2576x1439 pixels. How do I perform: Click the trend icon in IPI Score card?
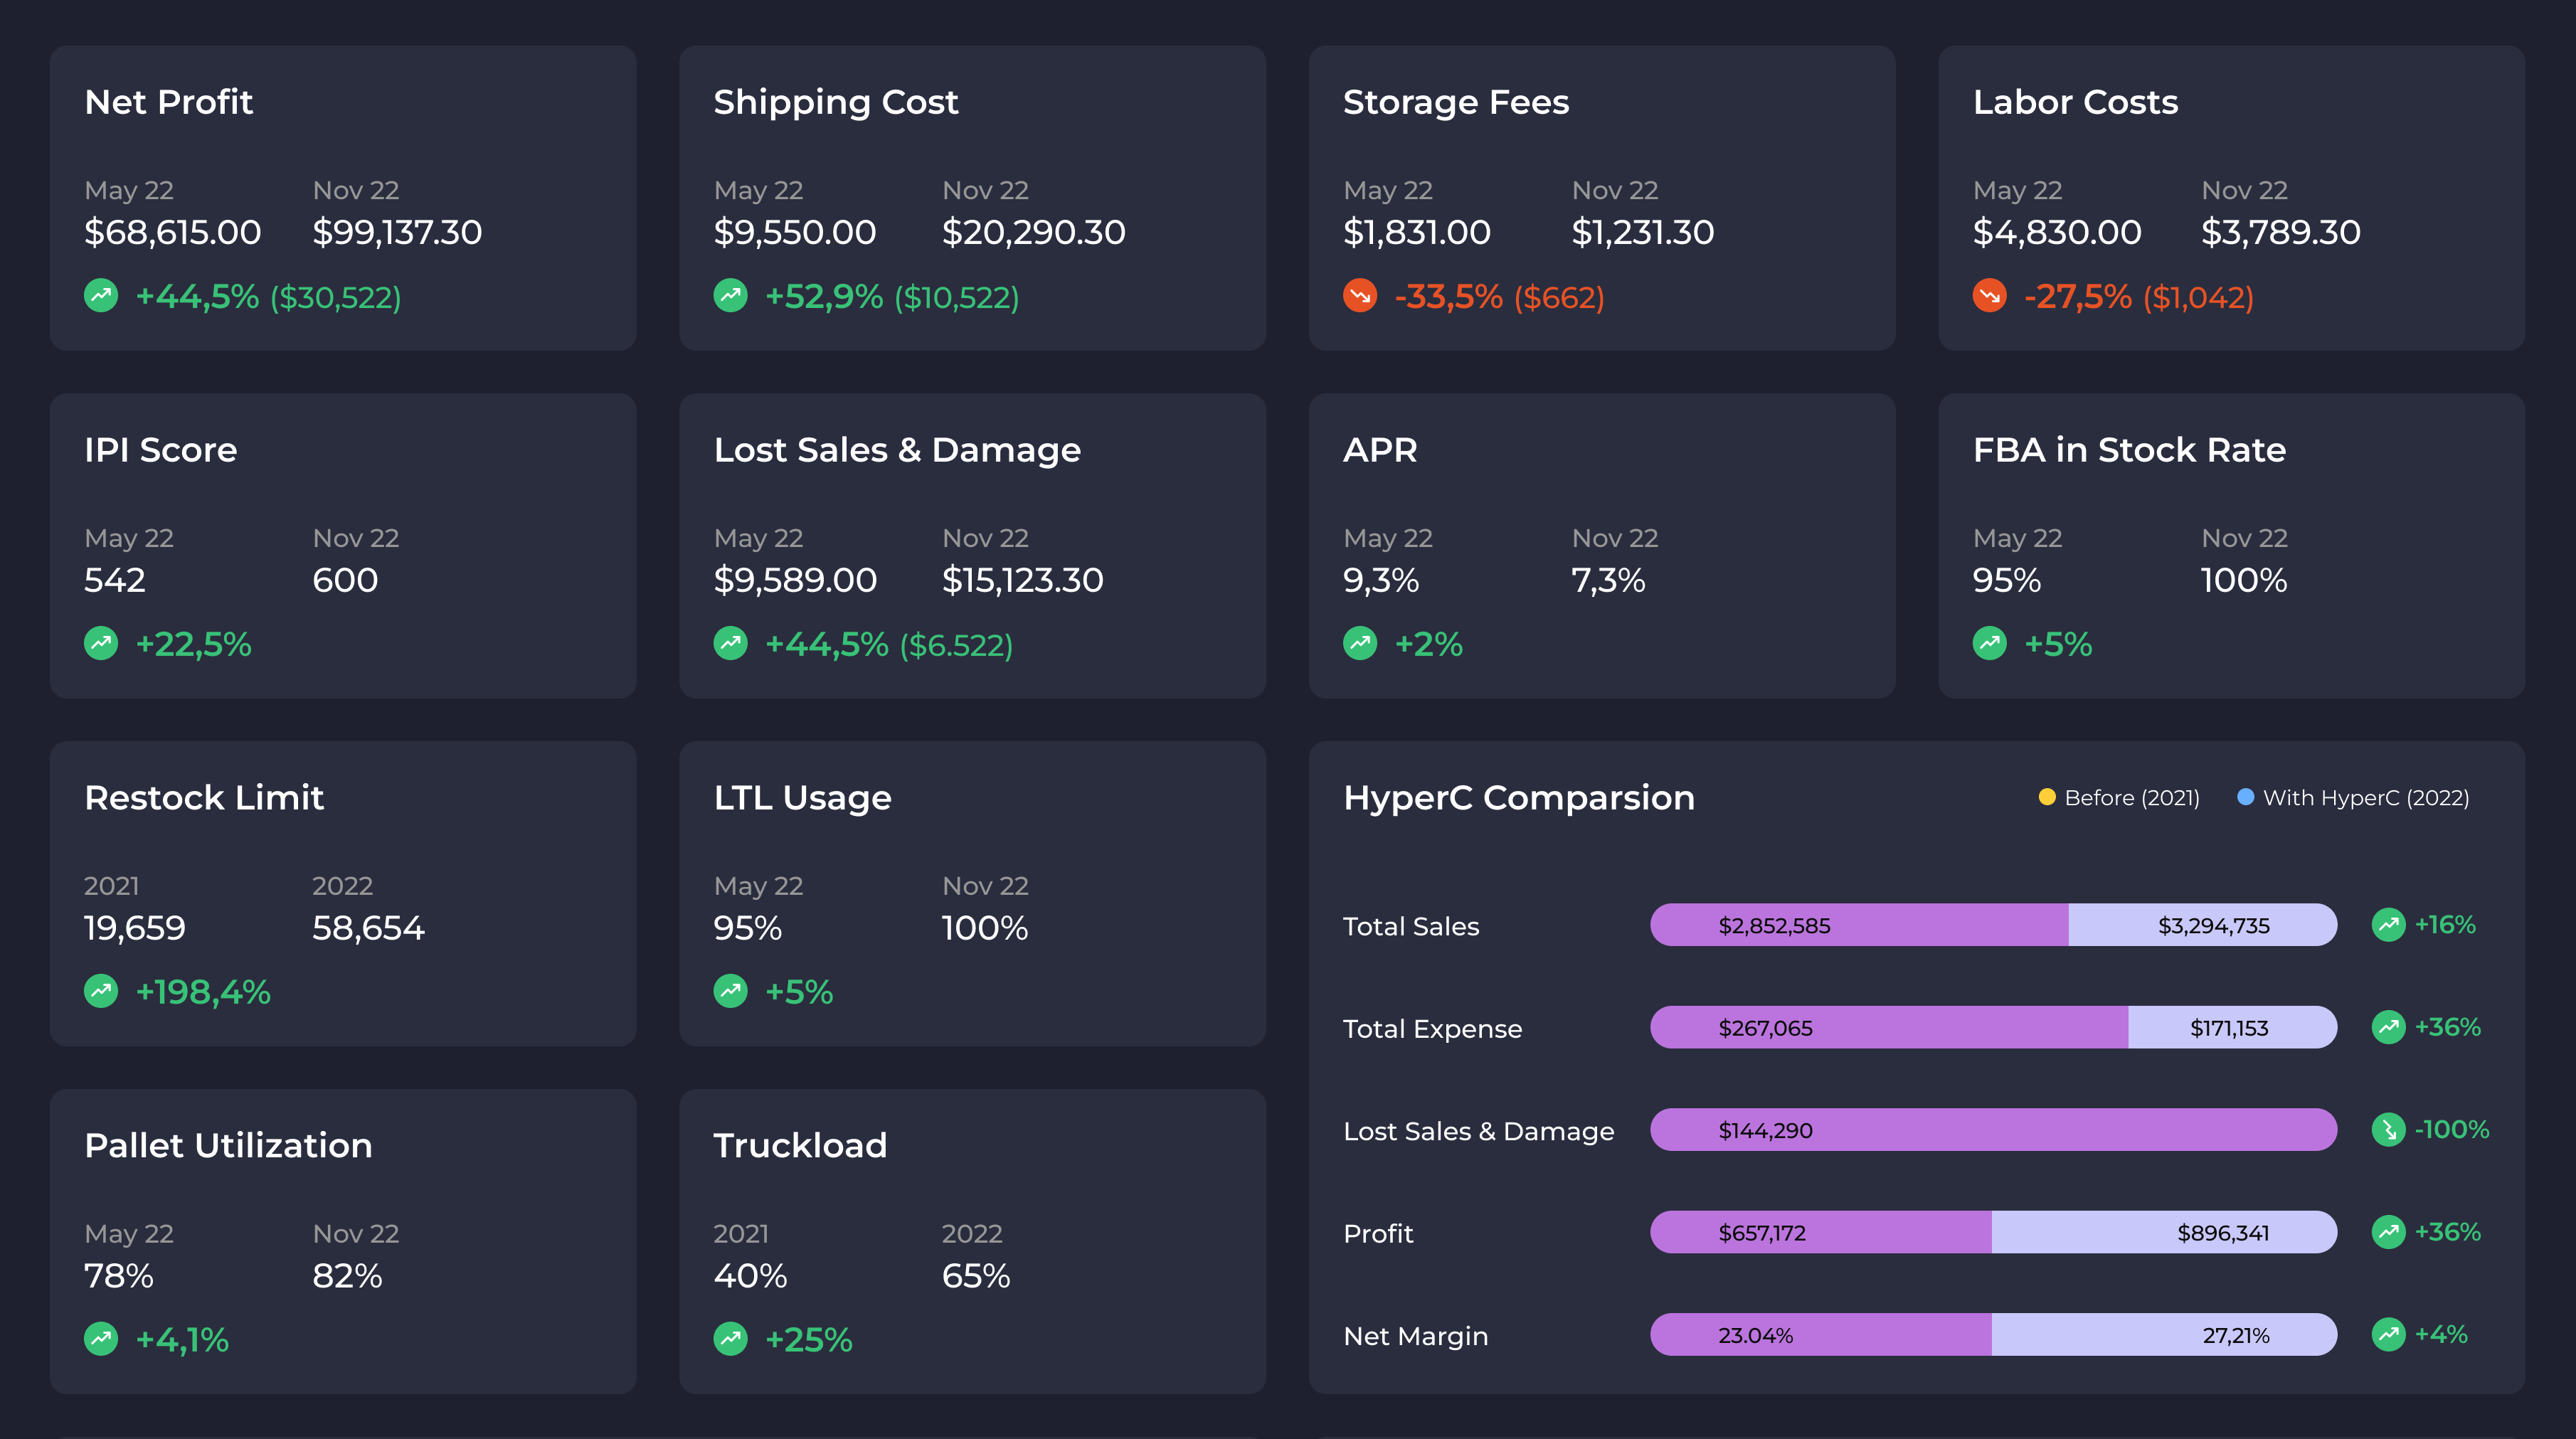pos(101,643)
